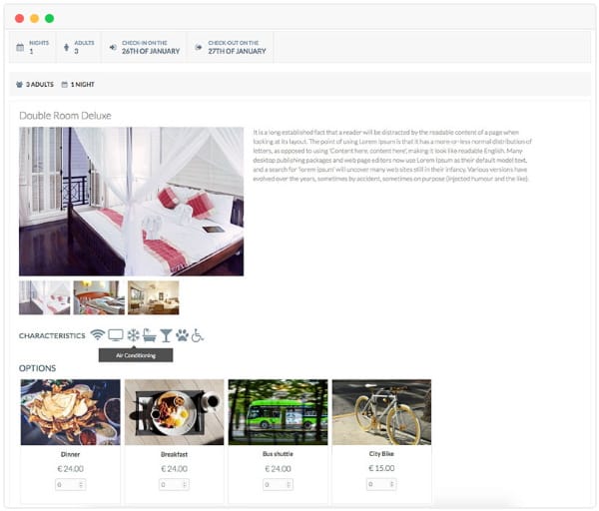Open the Dinner quantity stepper
This screenshot has width=599, height=511.
coord(70,485)
